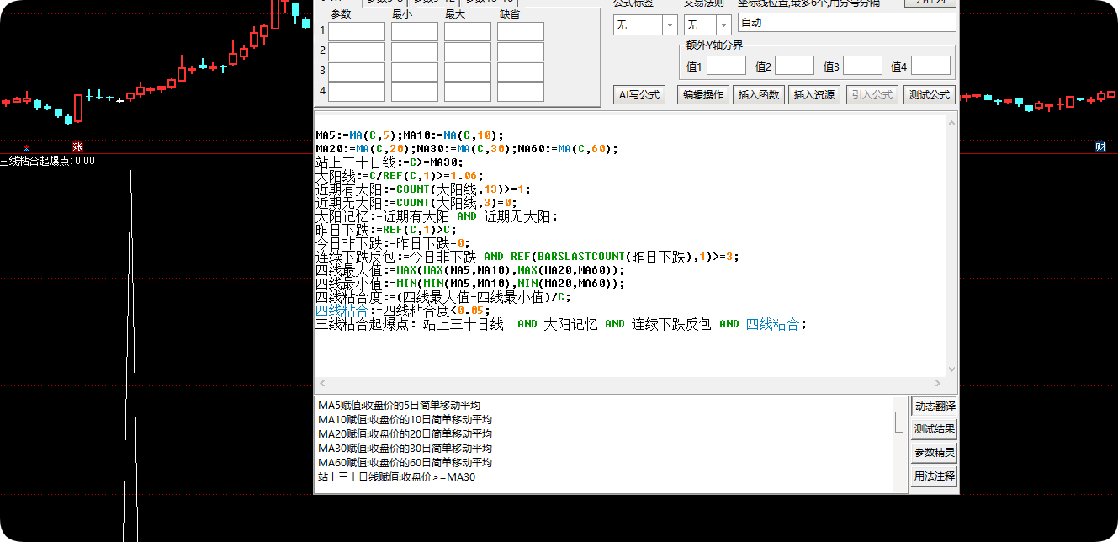The image size is (1118, 542).
Task: Click the code line starting with 四线粘合度:=
Action: tap(443, 297)
